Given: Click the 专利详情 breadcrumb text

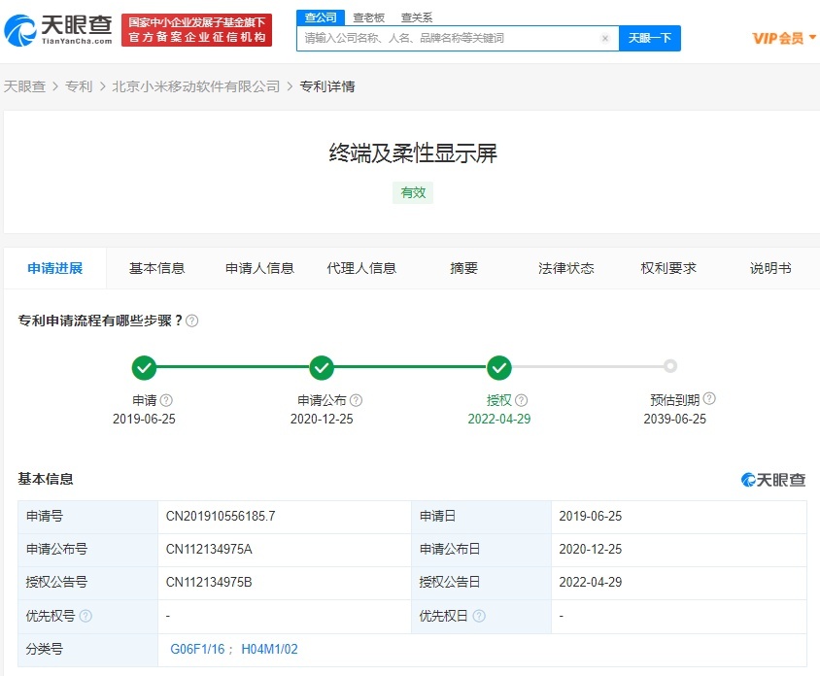Looking at the screenshot, I should click(x=327, y=86).
